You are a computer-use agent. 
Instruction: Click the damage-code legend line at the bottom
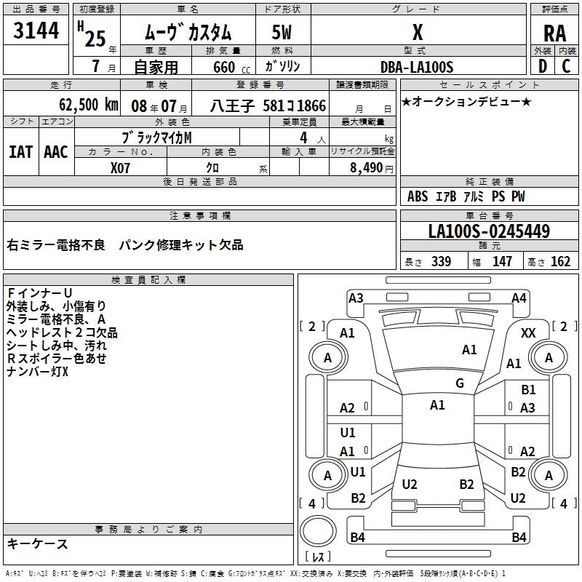[x=256, y=573]
